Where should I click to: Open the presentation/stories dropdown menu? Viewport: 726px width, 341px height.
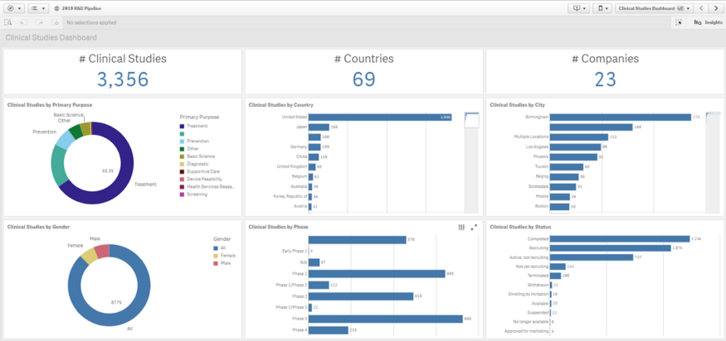click(579, 8)
